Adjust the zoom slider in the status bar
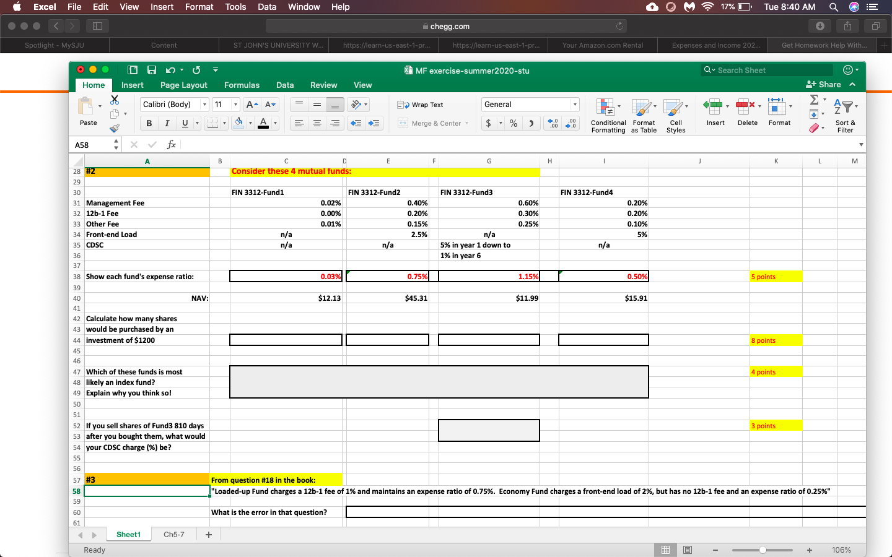 pyautogui.click(x=763, y=550)
